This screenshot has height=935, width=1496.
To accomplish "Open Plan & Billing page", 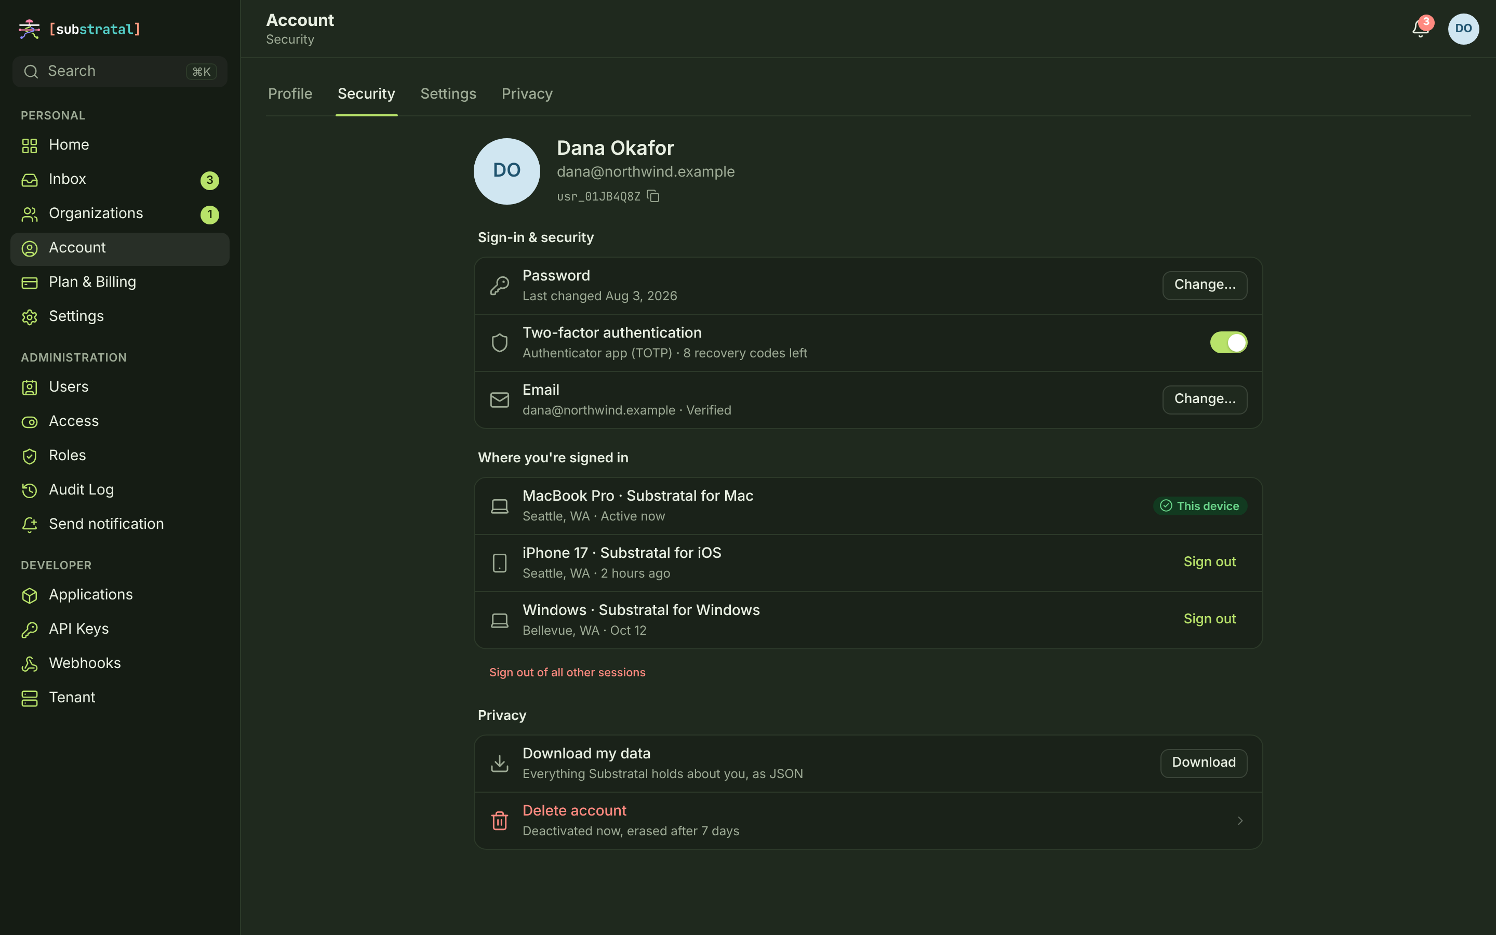I will (x=120, y=282).
